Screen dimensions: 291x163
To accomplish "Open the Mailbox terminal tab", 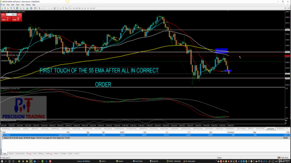I will pyautogui.click(x=41, y=153).
